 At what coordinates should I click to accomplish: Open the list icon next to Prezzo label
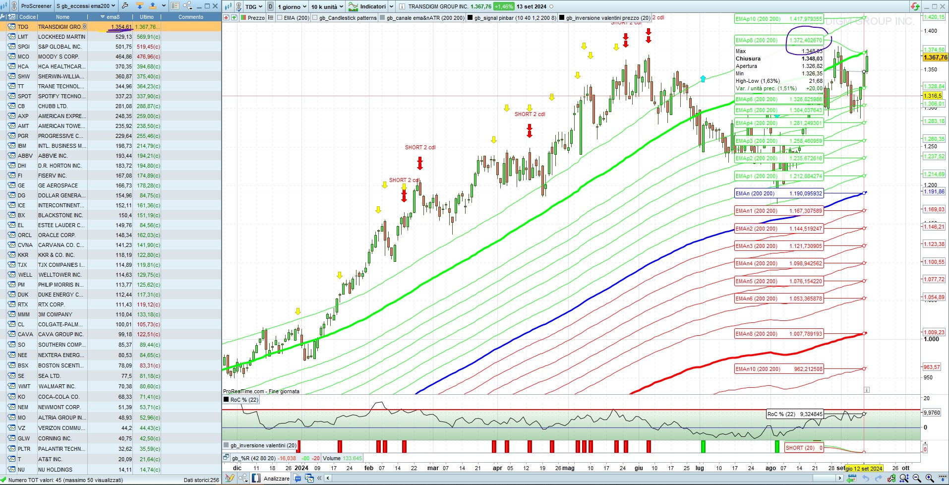pyautogui.click(x=271, y=17)
